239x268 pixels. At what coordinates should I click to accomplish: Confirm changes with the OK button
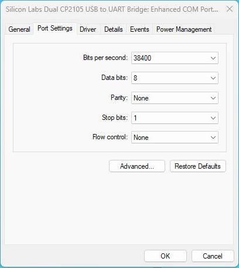pyautogui.click(x=165, y=256)
